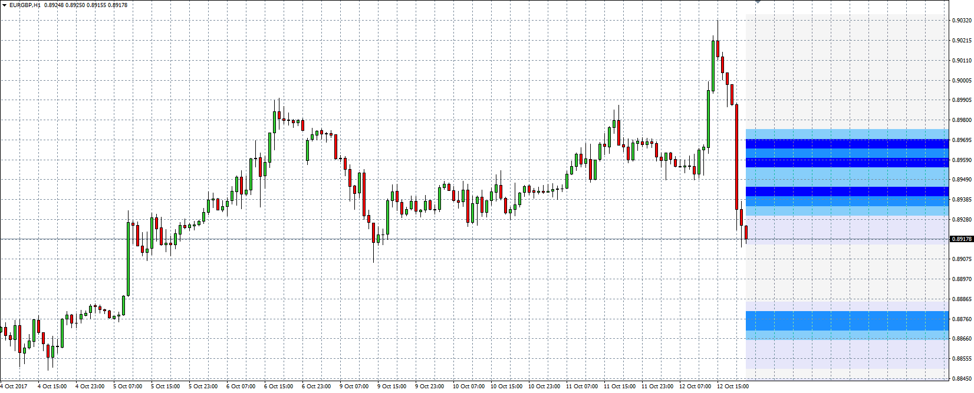Click price scale value 0.89280
974x393 pixels.
click(962, 220)
